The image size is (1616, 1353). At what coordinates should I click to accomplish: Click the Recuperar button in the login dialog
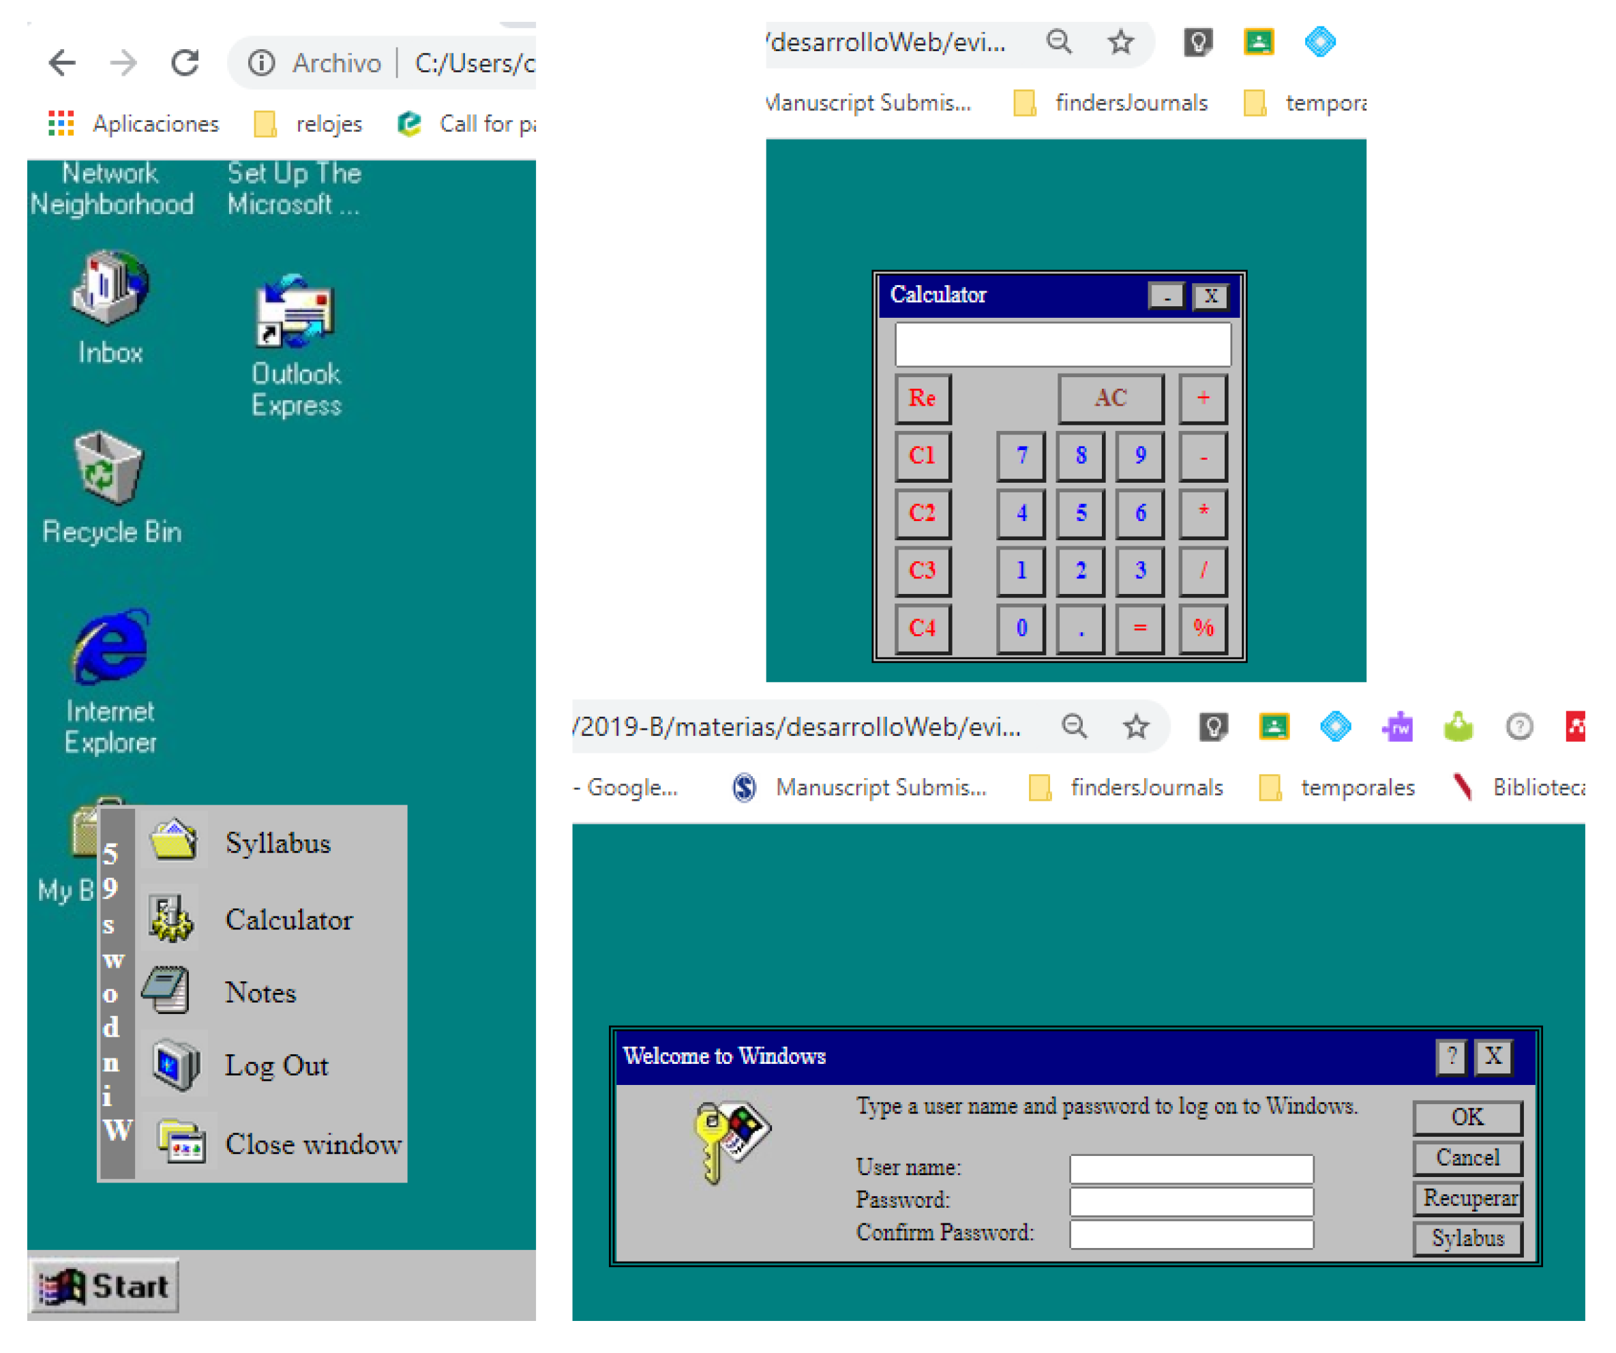(x=1468, y=1198)
